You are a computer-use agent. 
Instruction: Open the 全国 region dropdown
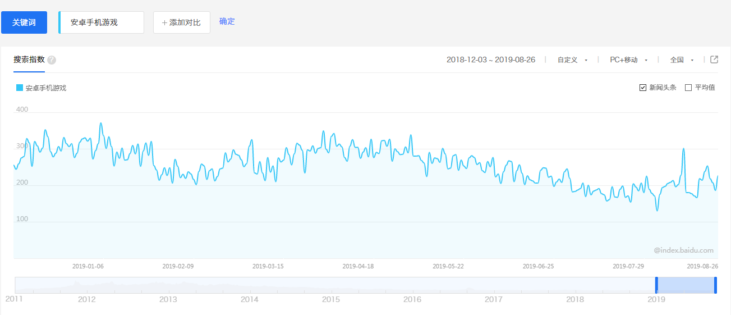(682, 60)
